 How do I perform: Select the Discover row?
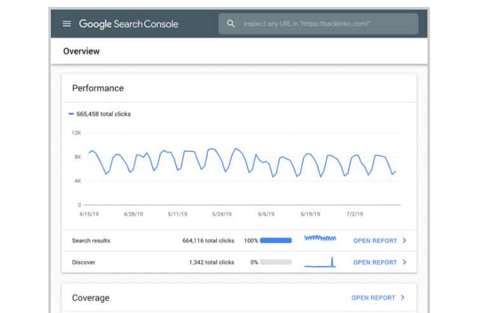239,262
